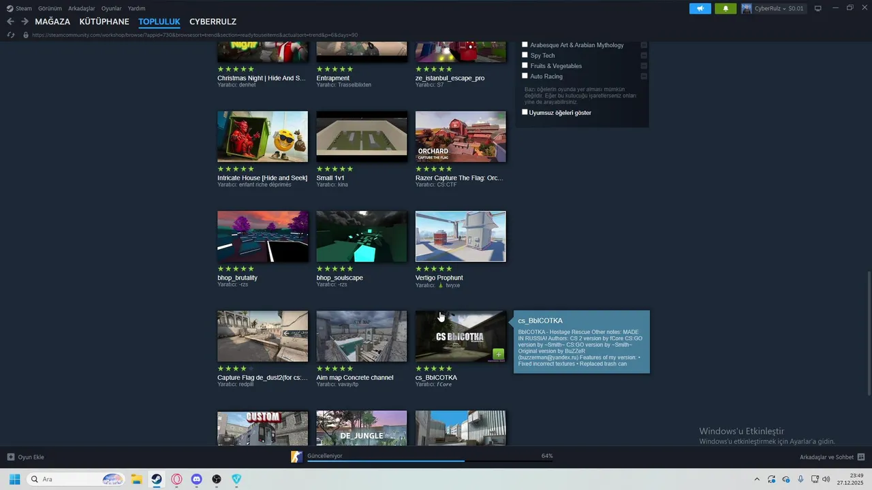
Task: Open the Görünüm menu
Action: 50,9
